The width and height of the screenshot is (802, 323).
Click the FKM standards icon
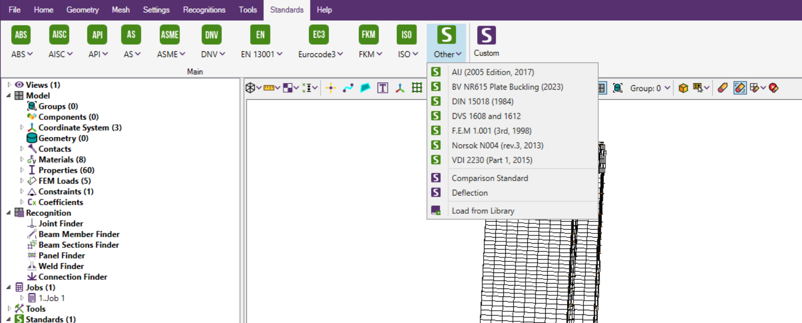tap(369, 35)
